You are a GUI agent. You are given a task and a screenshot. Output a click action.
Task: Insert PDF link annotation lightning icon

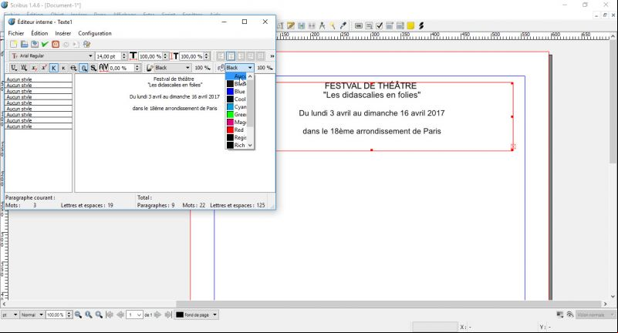click(421, 25)
